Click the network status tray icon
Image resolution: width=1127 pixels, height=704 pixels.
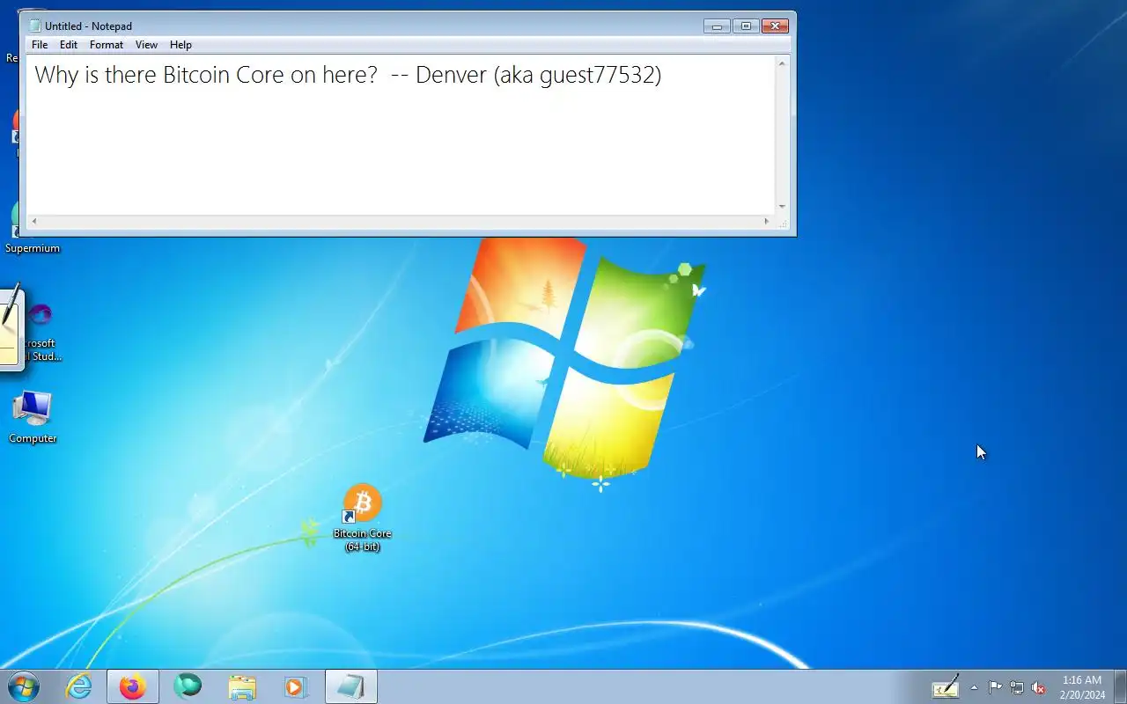tap(1017, 687)
